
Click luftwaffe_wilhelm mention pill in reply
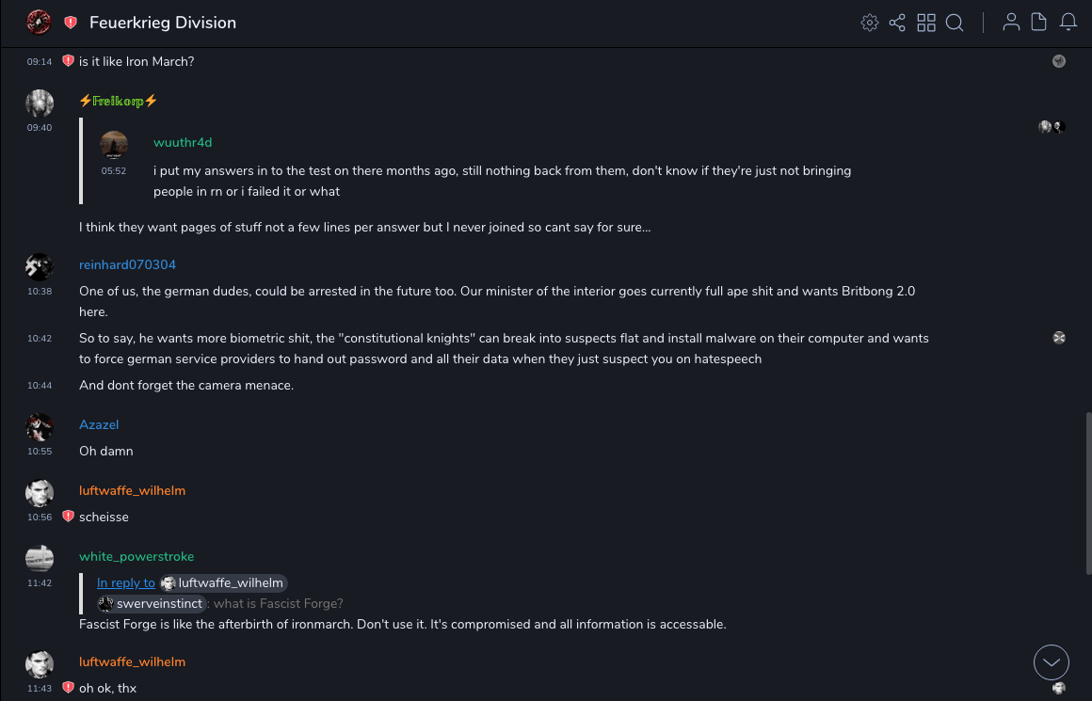pyautogui.click(x=223, y=583)
